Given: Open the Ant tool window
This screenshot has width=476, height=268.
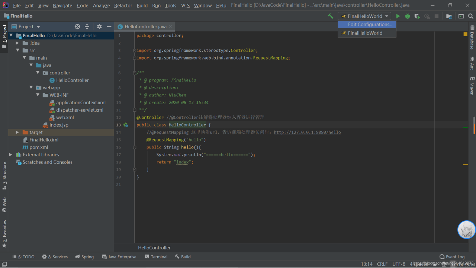Looking at the screenshot, I should [x=472, y=63].
